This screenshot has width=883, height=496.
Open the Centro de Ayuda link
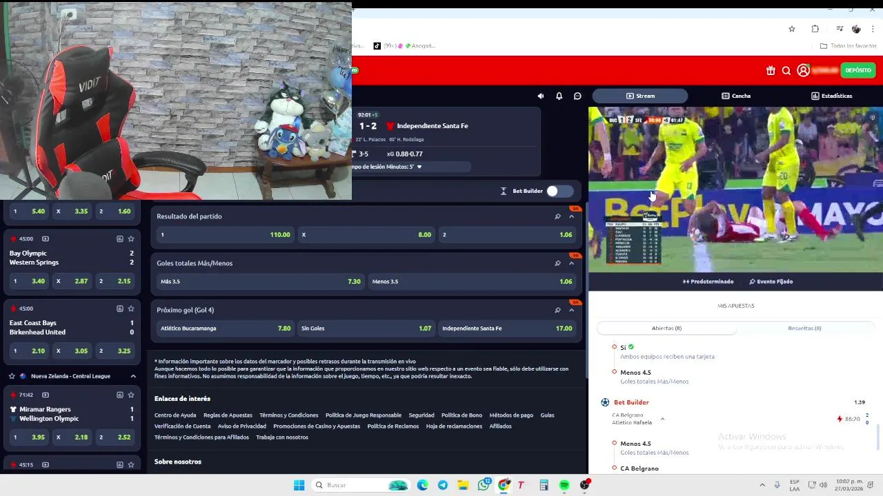175,415
